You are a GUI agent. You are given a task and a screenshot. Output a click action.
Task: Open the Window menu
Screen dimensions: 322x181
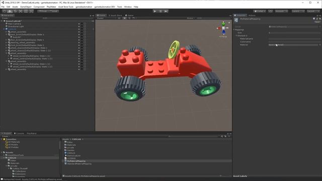[x=128, y=7]
